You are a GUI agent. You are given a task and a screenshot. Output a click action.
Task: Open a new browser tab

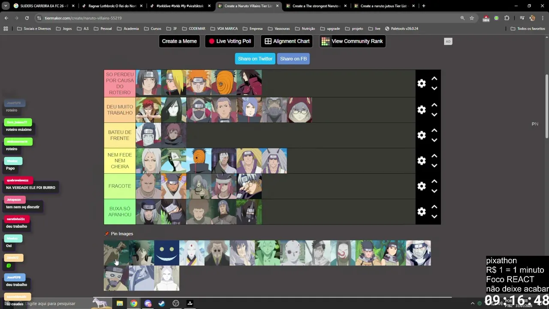coord(423,6)
